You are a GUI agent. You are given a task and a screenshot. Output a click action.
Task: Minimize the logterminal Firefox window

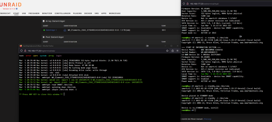pos(165,46)
